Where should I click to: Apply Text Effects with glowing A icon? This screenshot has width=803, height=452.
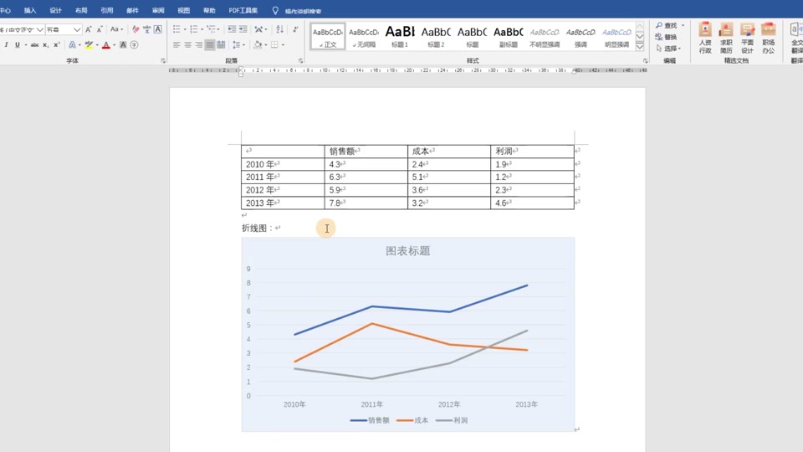[72, 45]
